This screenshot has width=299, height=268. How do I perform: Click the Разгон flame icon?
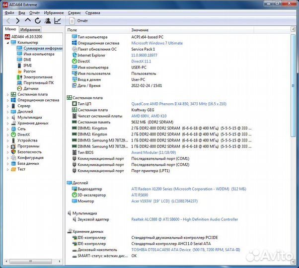(x=19, y=71)
